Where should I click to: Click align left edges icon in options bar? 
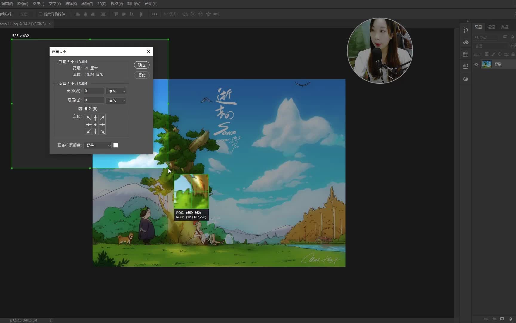78,14
